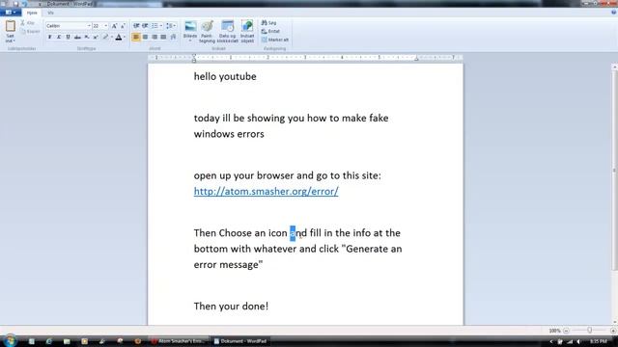The width and height of the screenshot is (618, 347).
Task: Zoom out with the minus button
Action: (x=567, y=331)
